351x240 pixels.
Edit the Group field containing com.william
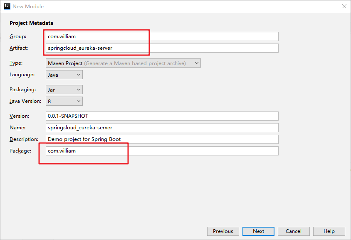point(162,36)
